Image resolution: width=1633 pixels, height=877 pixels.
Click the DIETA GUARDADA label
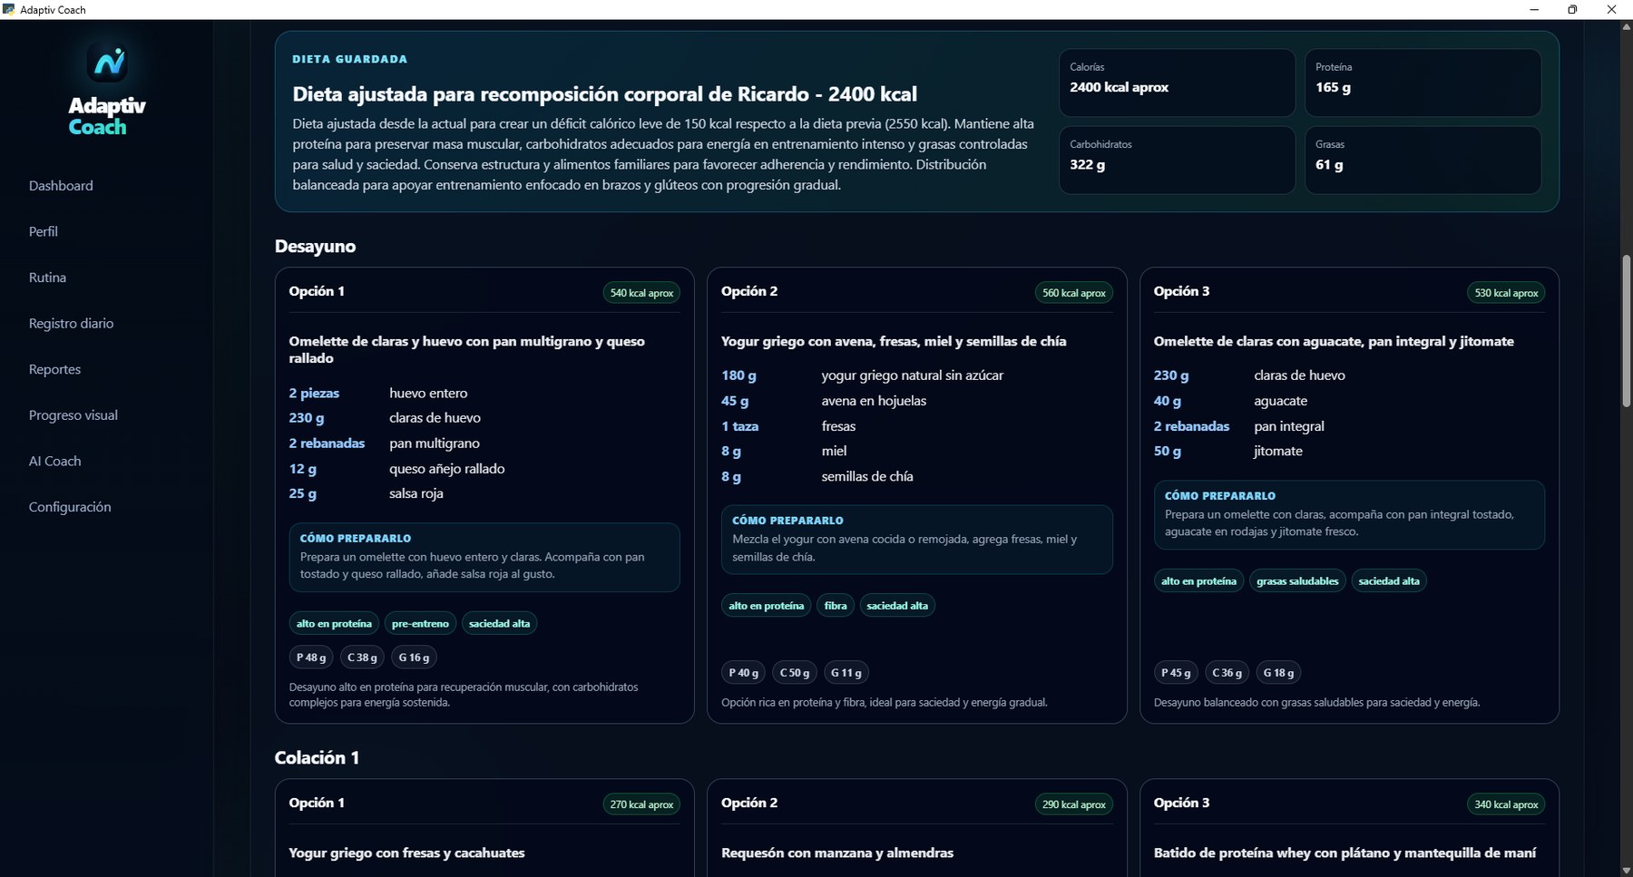tap(349, 59)
